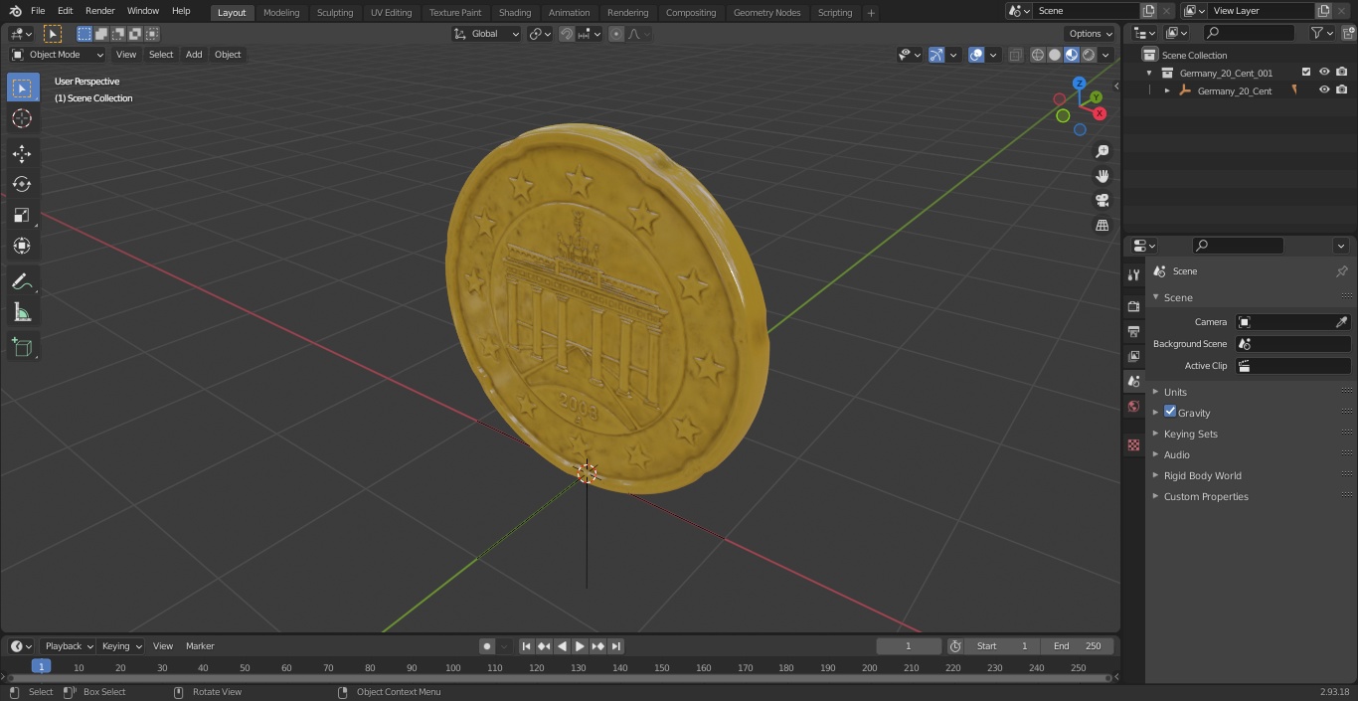Jump to the animation end frame
Screen dimensions: 1358x701
click(x=615, y=646)
